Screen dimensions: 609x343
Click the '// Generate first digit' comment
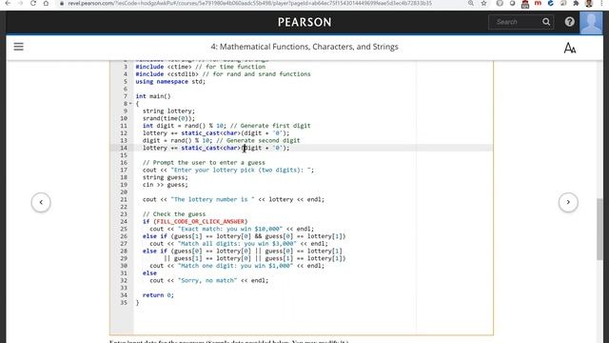270,126
